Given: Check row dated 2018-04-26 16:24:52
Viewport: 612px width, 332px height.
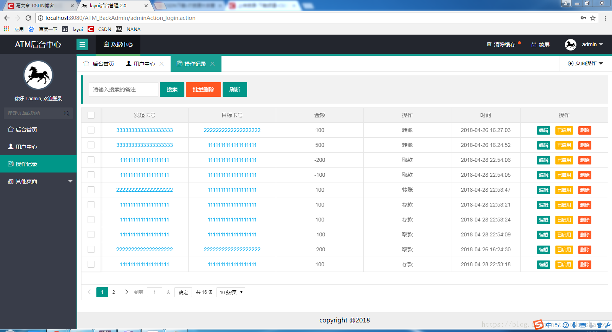Looking at the screenshot, I should pyautogui.click(x=91, y=145).
